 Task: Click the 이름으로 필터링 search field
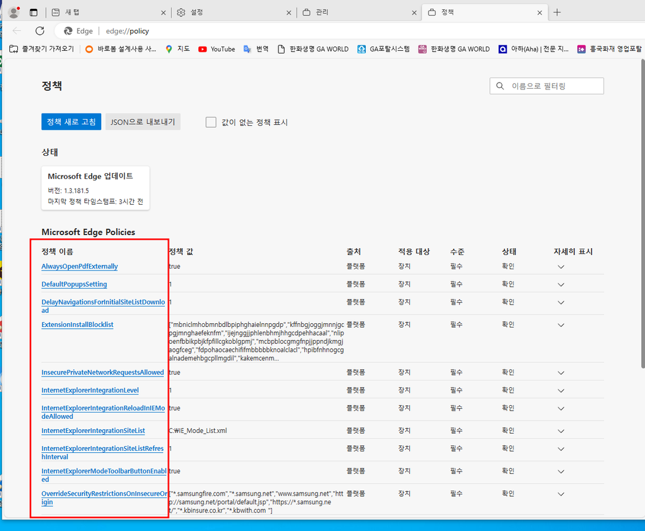(x=552, y=86)
